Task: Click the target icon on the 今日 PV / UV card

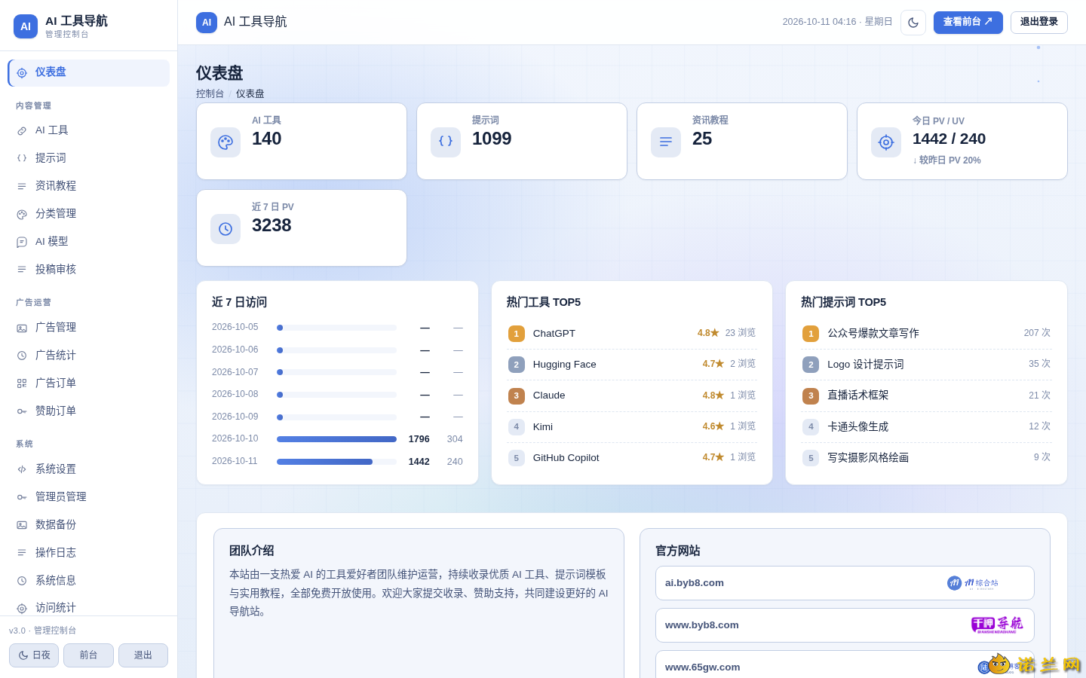Action: click(x=886, y=142)
